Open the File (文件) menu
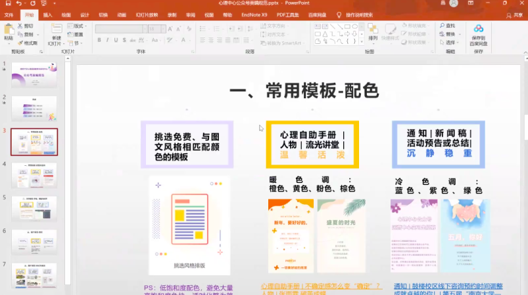 [x=9, y=15]
